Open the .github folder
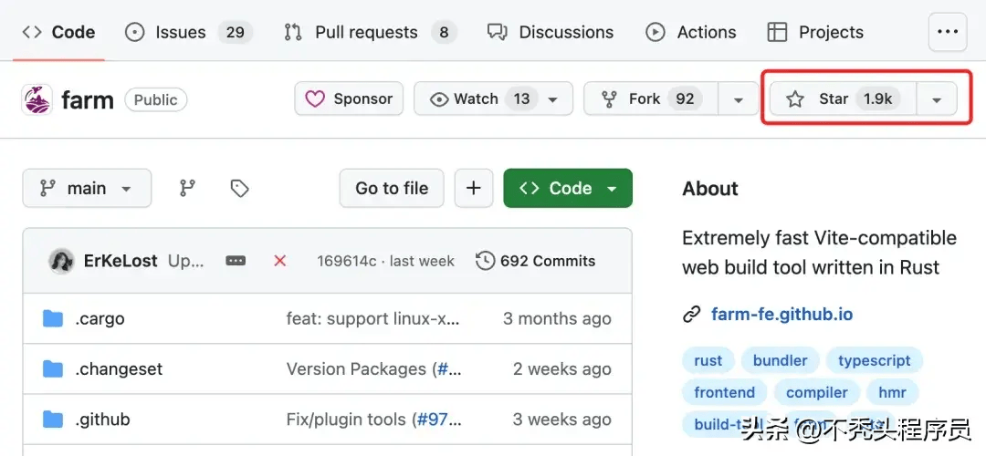 coord(102,419)
